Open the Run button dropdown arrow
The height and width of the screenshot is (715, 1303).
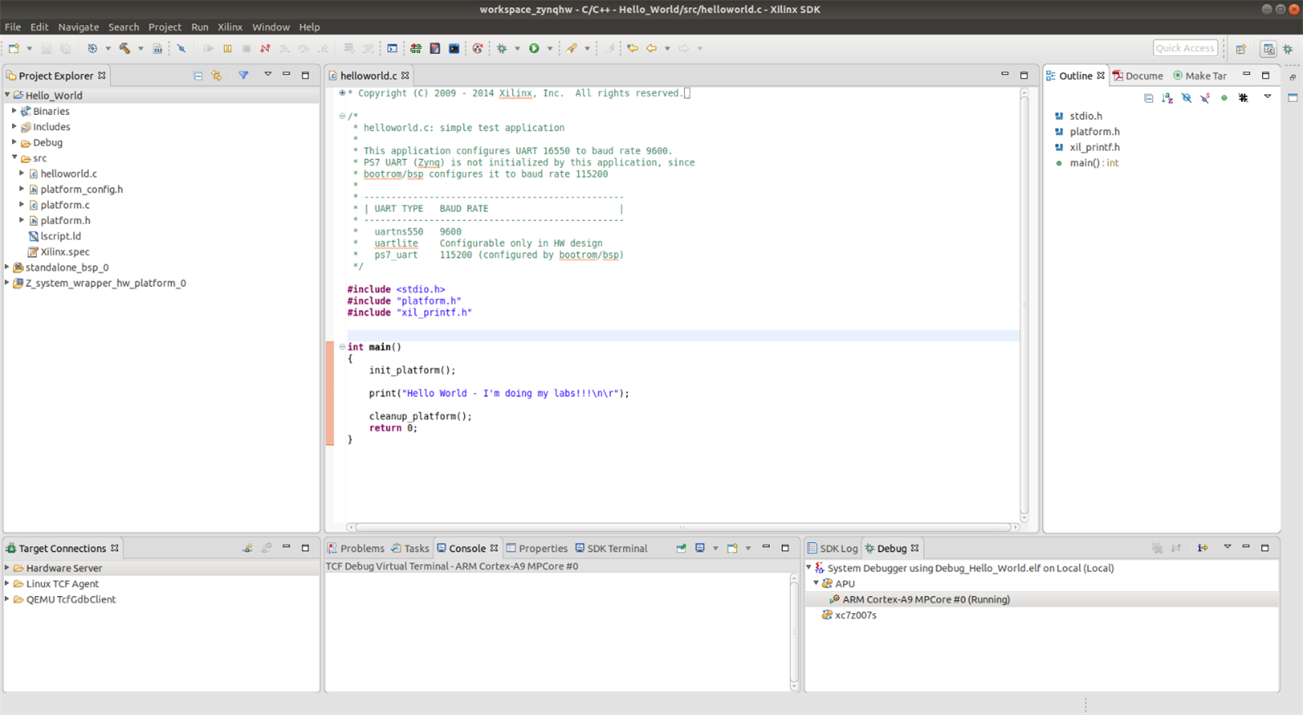[550, 49]
